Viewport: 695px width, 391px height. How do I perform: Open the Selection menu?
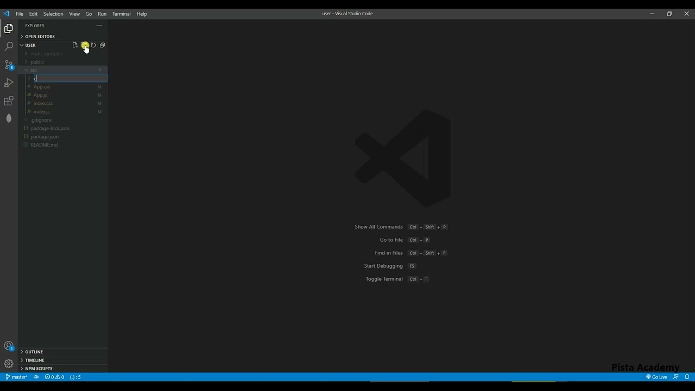coord(53,14)
